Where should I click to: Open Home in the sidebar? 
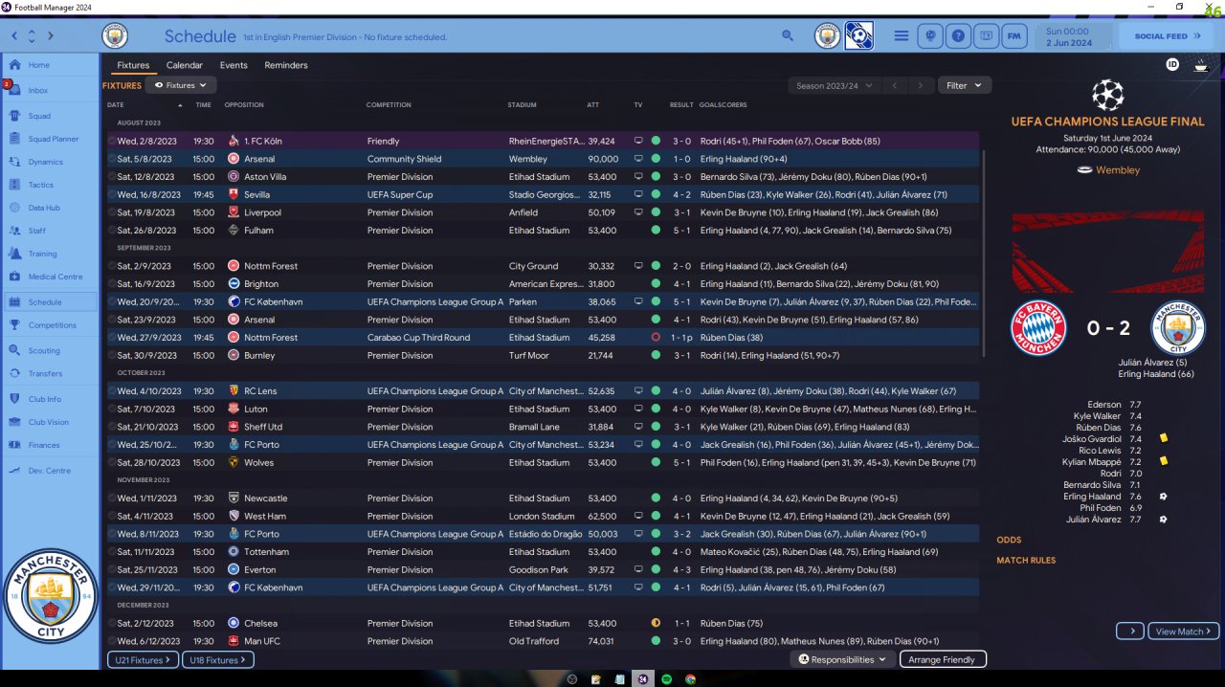(50, 65)
